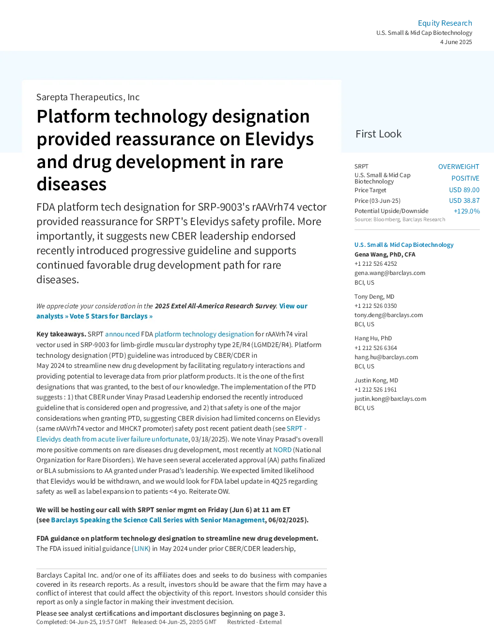494x639 pixels.
Task: Open the NORD hyperlink
Action: pos(282,450)
